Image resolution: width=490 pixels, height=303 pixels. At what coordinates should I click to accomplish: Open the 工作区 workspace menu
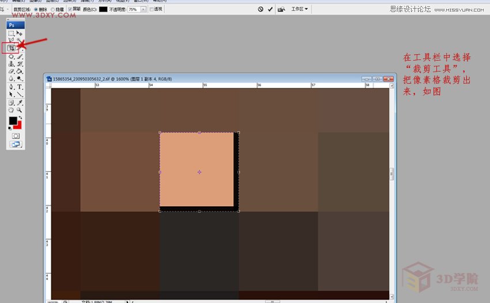(x=300, y=9)
